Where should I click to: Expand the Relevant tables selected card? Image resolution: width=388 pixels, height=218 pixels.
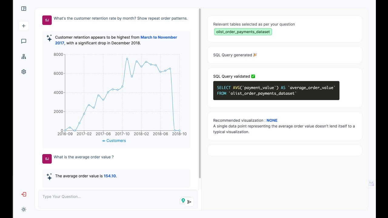284,24
